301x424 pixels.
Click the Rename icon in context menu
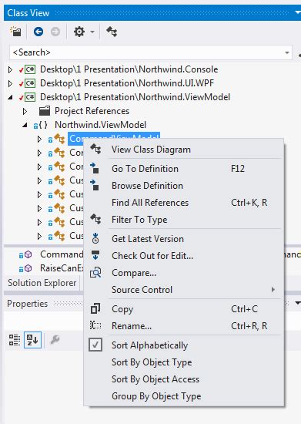click(95, 325)
